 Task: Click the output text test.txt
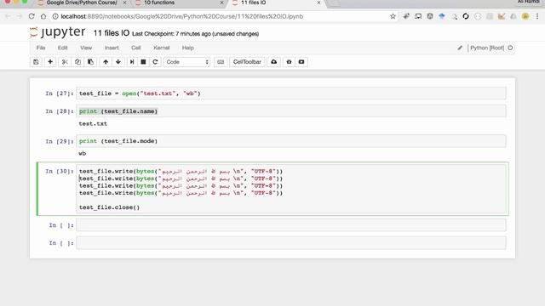click(x=93, y=123)
